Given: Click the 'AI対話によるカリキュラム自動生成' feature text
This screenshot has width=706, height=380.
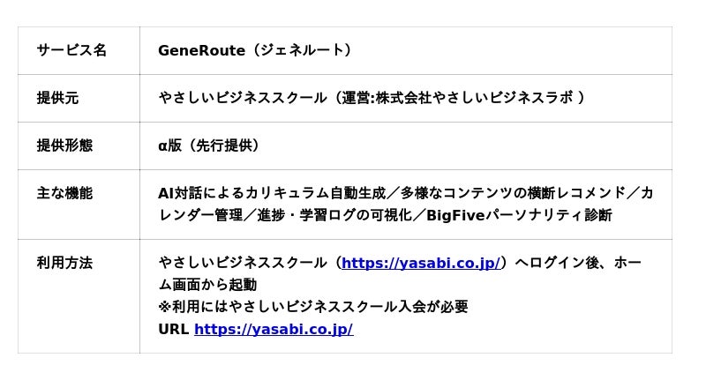Looking at the screenshot, I should click(x=272, y=193).
